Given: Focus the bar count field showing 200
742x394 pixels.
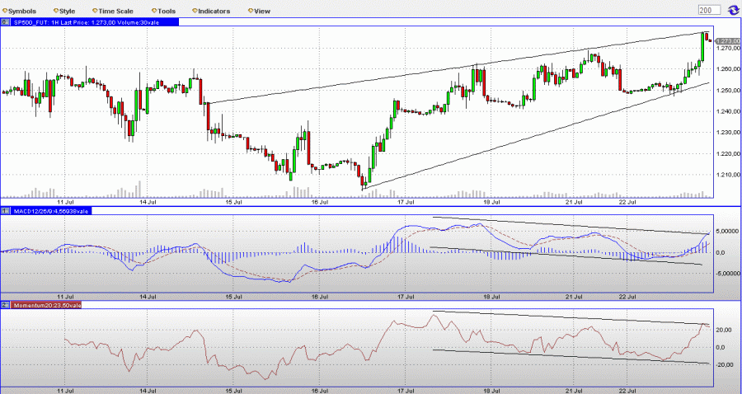Looking at the screenshot, I should (x=709, y=10).
